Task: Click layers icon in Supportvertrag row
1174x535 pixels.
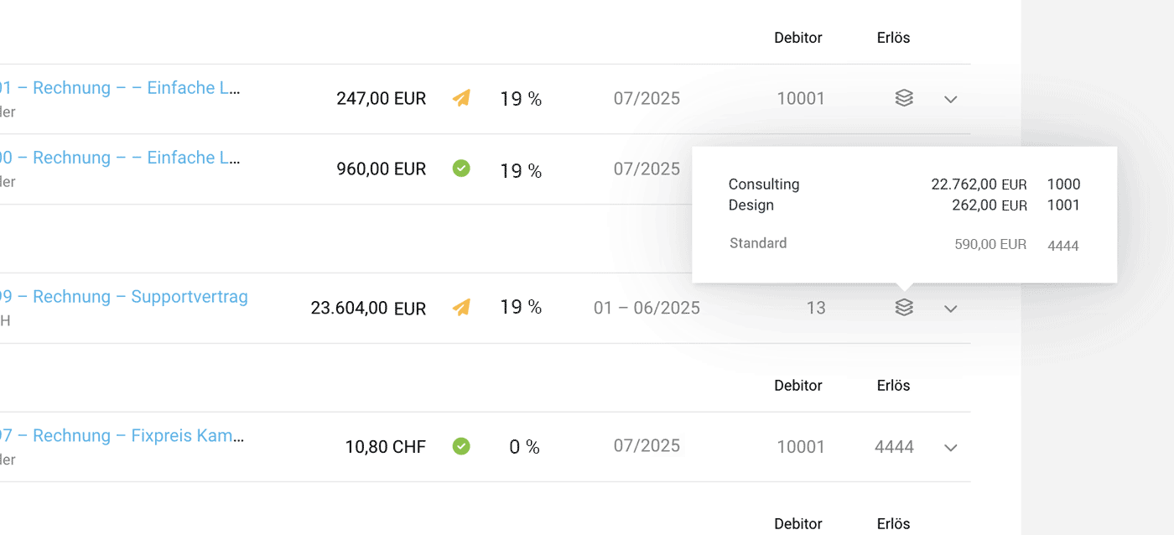Action: [x=903, y=308]
